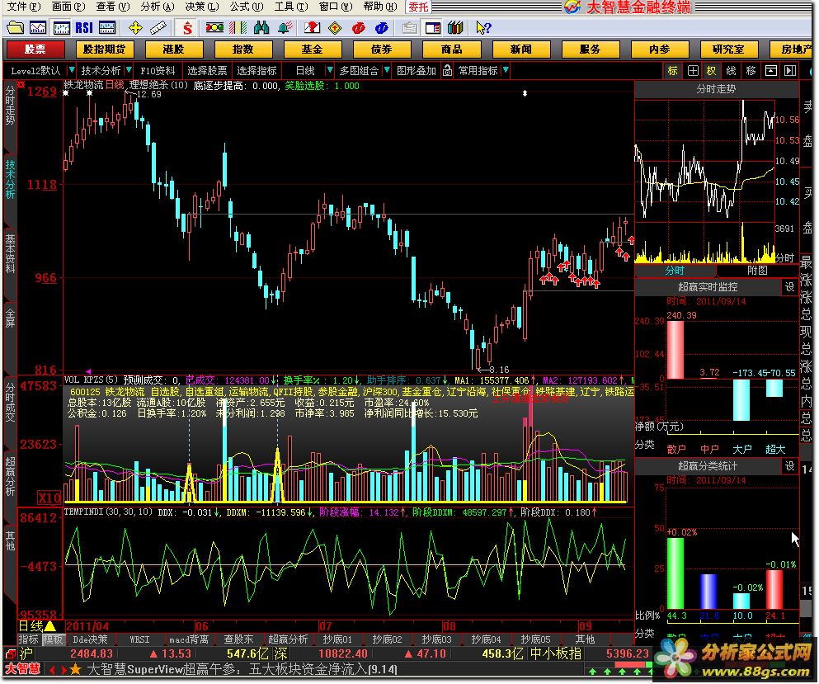Select the Dde决策 indicator tab

coord(90,639)
